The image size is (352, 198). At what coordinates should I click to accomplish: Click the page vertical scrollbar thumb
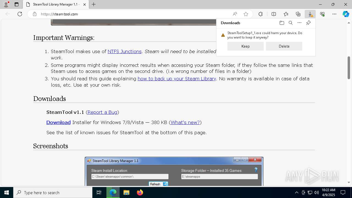tap(349, 68)
